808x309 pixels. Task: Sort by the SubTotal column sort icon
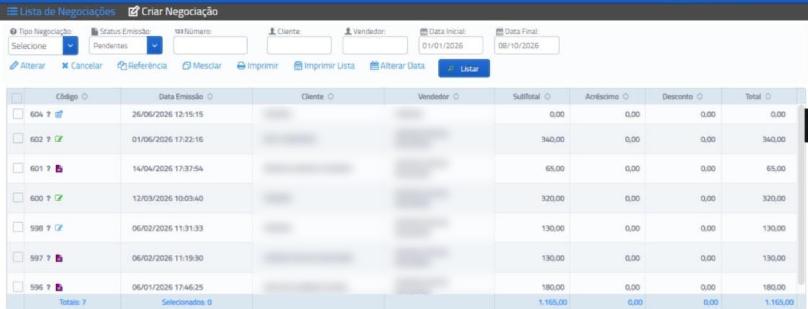point(547,96)
